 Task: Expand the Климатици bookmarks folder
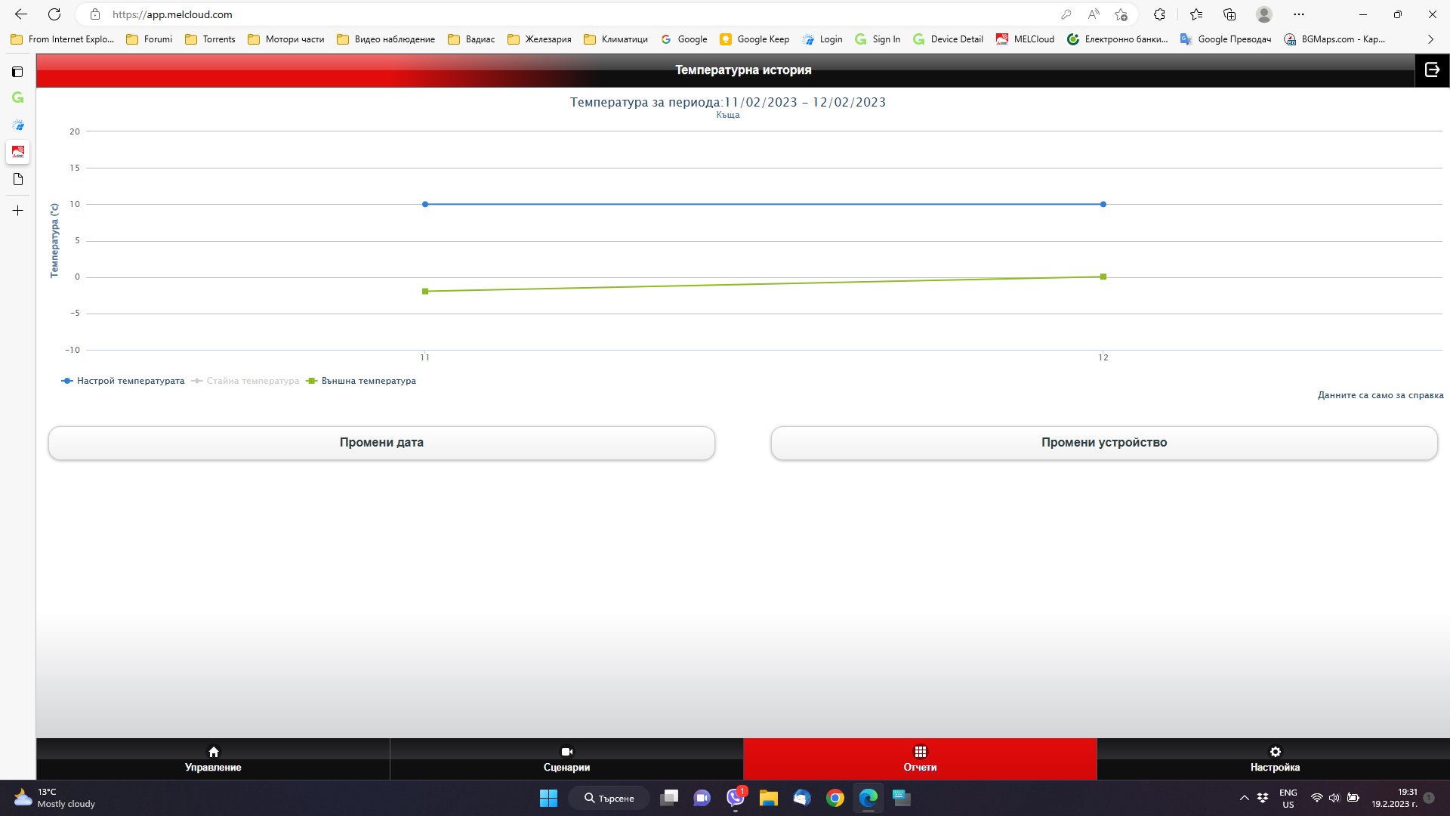tap(615, 39)
